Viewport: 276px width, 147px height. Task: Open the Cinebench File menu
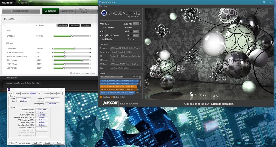pyautogui.click(x=100, y=6)
